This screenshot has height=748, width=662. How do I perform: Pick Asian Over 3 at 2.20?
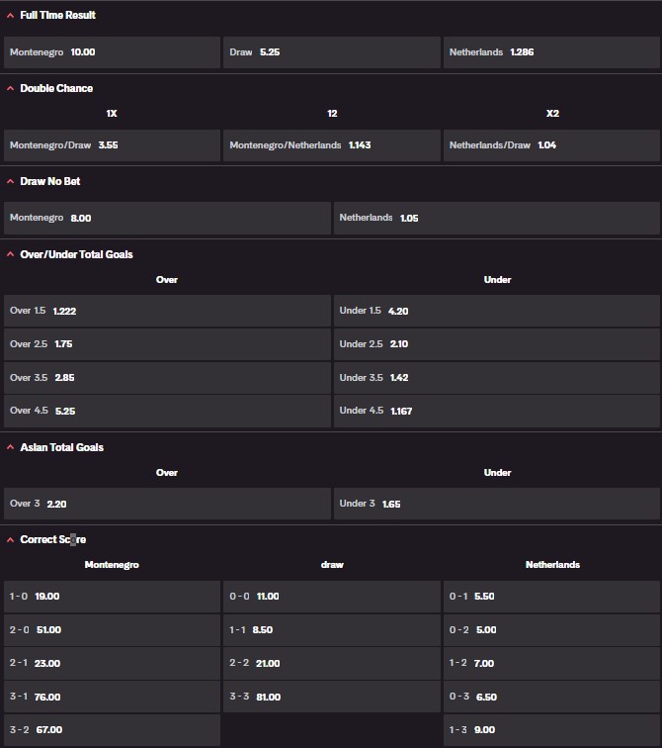point(167,504)
